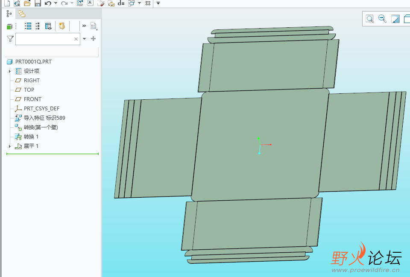Click the expand-all tree list icon

(x=28, y=26)
